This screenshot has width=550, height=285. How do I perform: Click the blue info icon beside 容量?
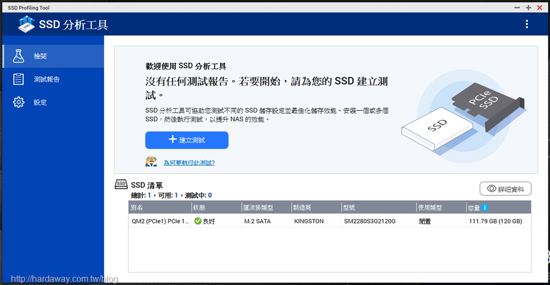pos(485,208)
